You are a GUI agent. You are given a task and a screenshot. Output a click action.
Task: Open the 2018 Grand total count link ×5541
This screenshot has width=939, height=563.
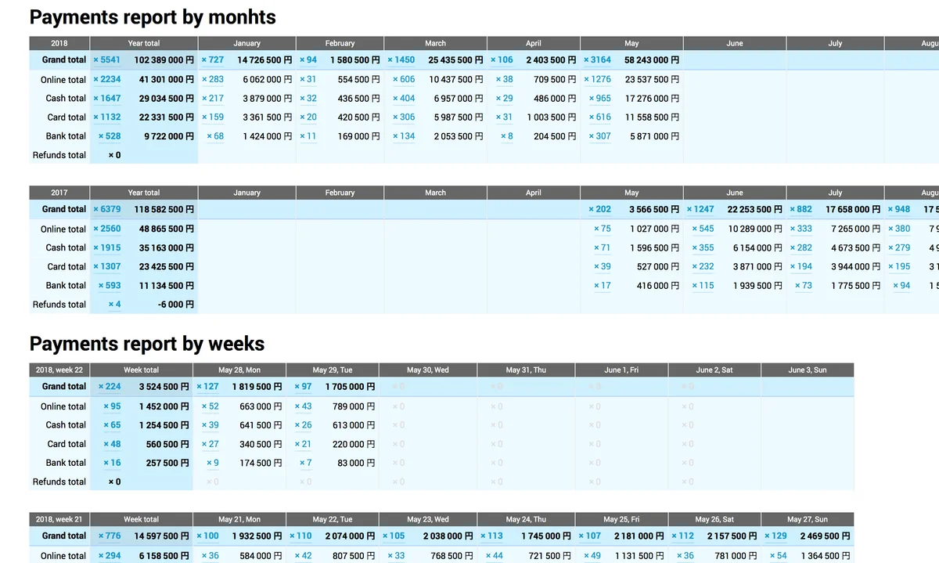(106, 60)
